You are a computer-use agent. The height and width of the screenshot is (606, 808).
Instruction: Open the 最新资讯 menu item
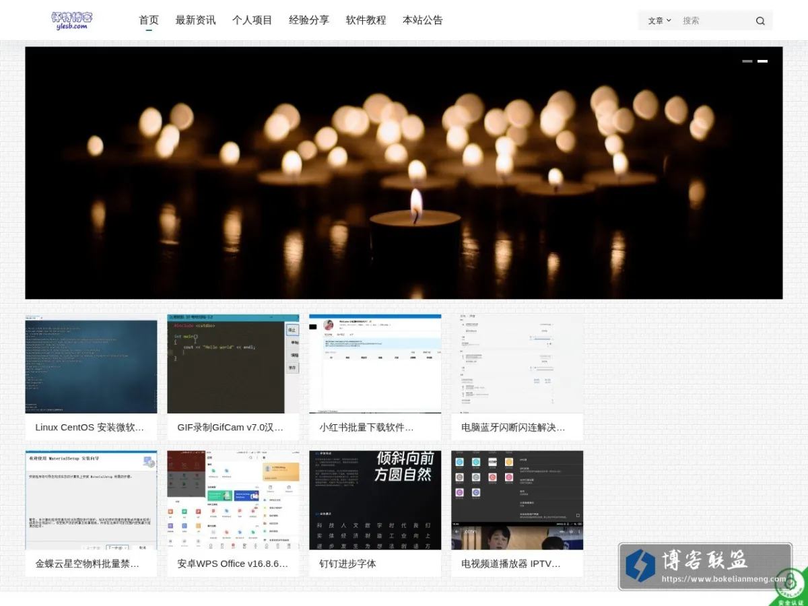pyautogui.click(x=195, y=20)
